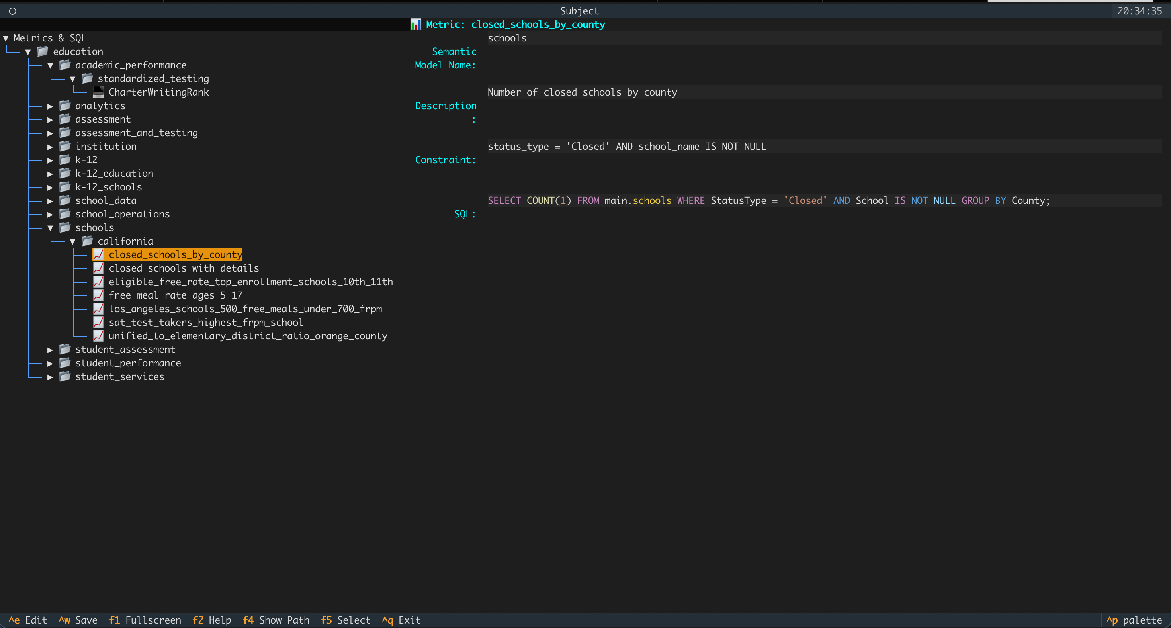Click the chart icon for free_meal_rate_ages_5_17
1171x628 pixels.
[x=98, y=295]
